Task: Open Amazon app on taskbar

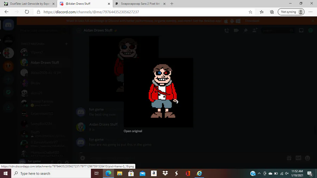Action: pyautogui.click(x=154, y=173)
